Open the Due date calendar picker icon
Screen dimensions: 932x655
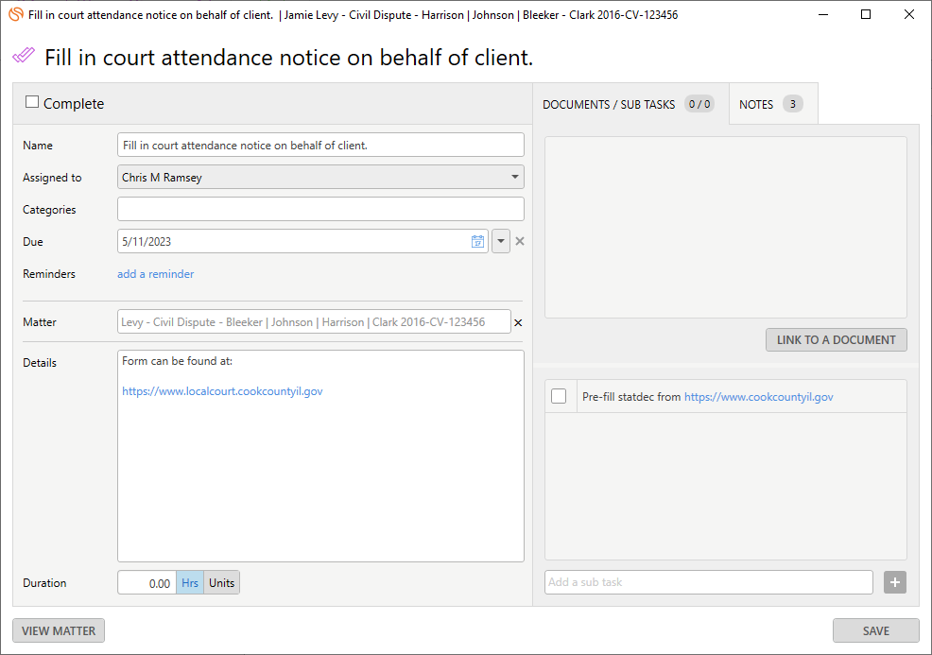click(477, 241)
